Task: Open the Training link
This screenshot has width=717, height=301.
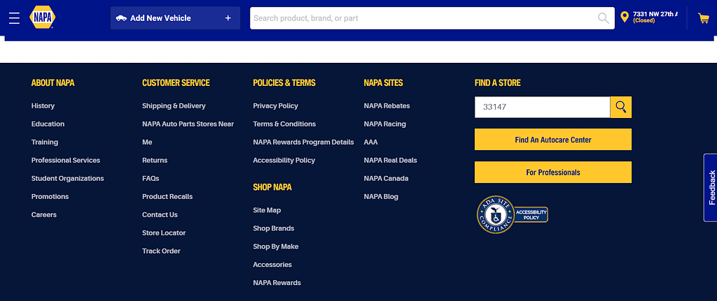Action: pos(45,142)
